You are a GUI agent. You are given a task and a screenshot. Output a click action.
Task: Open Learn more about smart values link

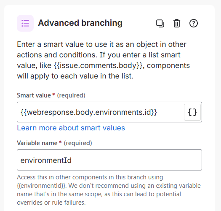click(x=71, y=128)
